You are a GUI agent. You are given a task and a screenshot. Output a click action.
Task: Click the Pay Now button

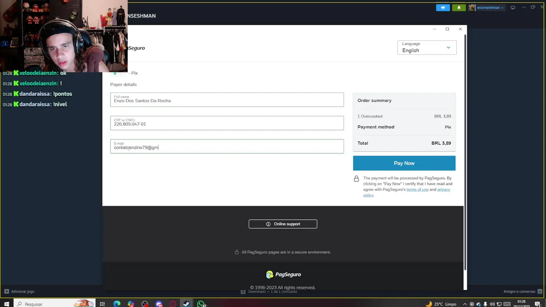[x=404, y=163]
